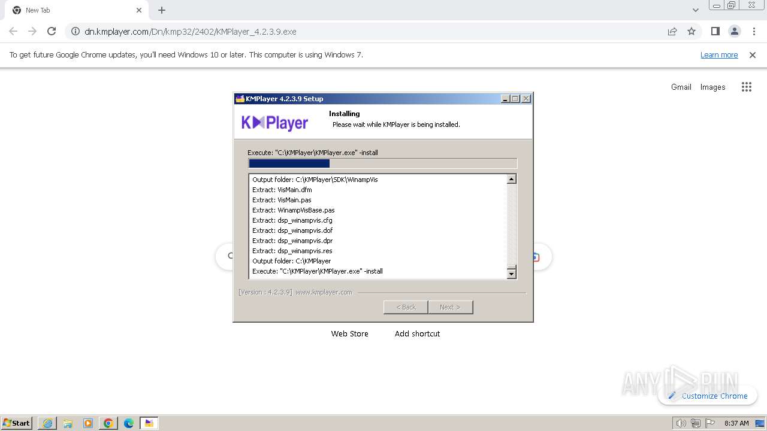
Task: Select log line 'Extract: dsp_winampvis.cfg'
Action: 292,220
